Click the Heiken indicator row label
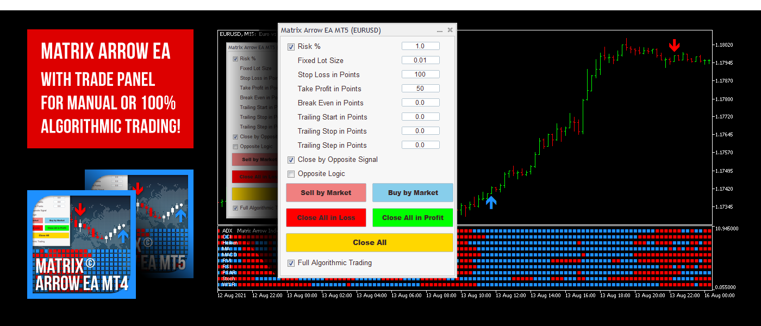The width and height of the screenshot is (761, 326). point(230,243)
